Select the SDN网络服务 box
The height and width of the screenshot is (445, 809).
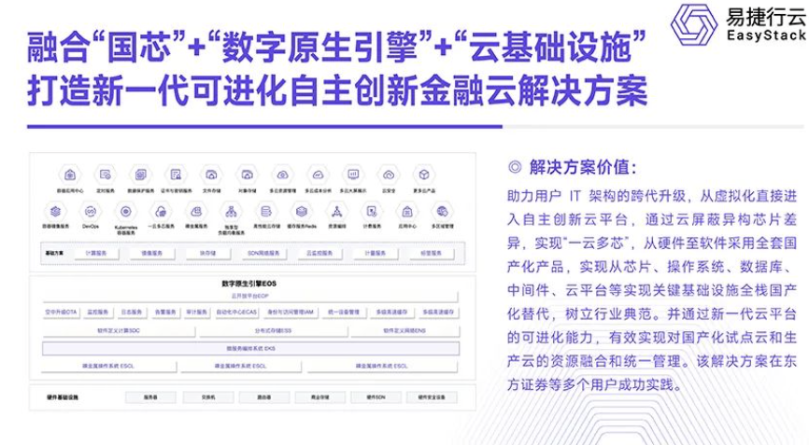(263, 253)
